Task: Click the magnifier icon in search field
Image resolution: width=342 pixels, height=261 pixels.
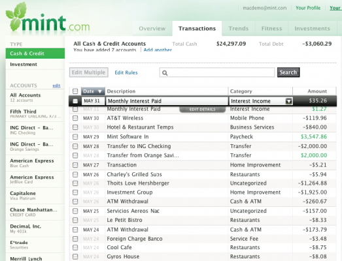Action: pos(165,73)
